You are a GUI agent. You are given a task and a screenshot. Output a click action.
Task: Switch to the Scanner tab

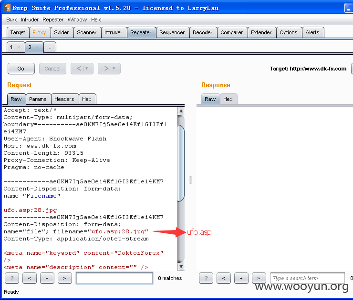click(x=87, y=32)
